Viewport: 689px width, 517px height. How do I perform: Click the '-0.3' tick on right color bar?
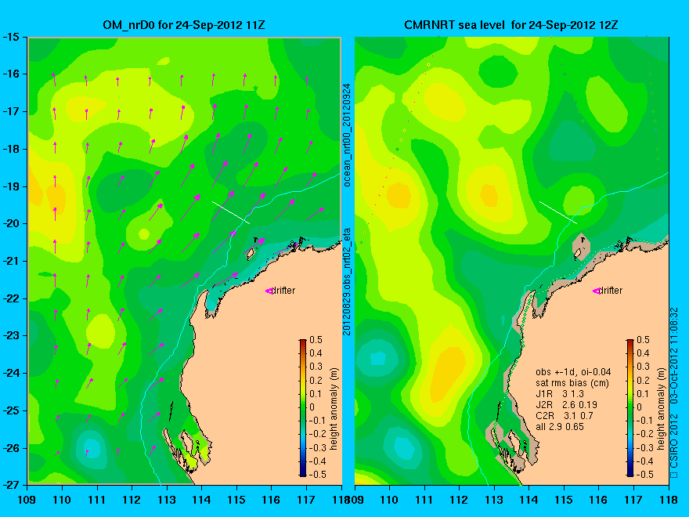[645, 448]
